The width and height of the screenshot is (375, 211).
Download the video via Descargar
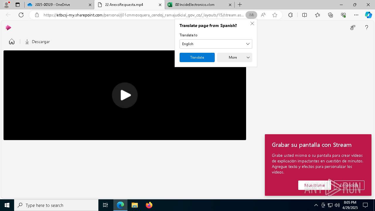(37, 42)
